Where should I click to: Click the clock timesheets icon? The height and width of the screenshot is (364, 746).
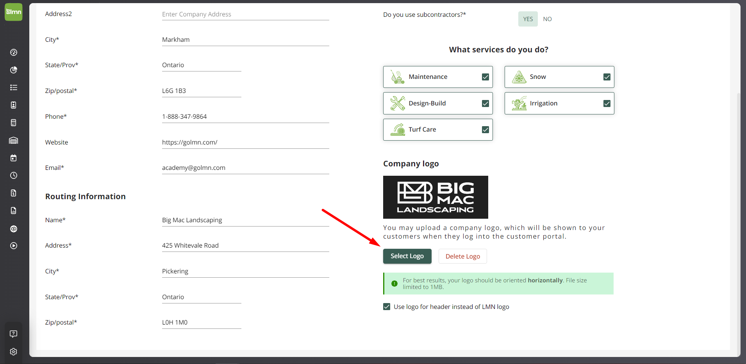point(14,175)
